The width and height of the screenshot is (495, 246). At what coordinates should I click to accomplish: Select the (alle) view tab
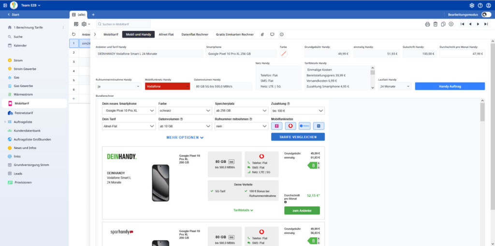78,14
